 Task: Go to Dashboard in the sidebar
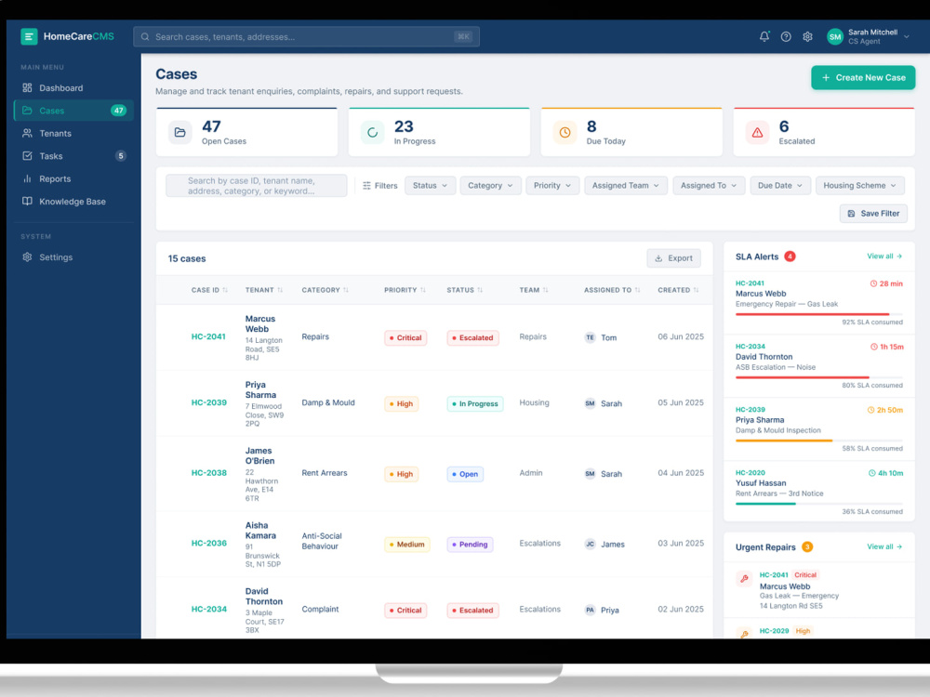pyautogui.click(x=73, y=87)
